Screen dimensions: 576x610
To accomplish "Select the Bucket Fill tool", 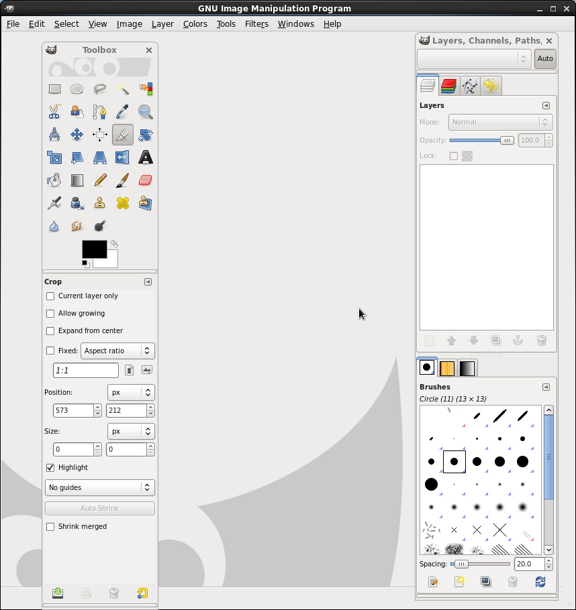I will click(54, 180).
